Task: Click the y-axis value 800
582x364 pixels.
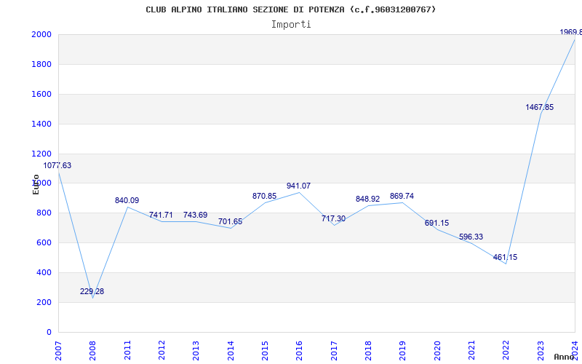Action: tap(44, 213)
